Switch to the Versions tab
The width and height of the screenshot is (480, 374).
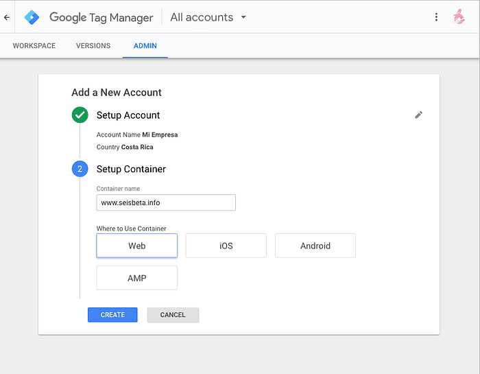coord(93,46)
